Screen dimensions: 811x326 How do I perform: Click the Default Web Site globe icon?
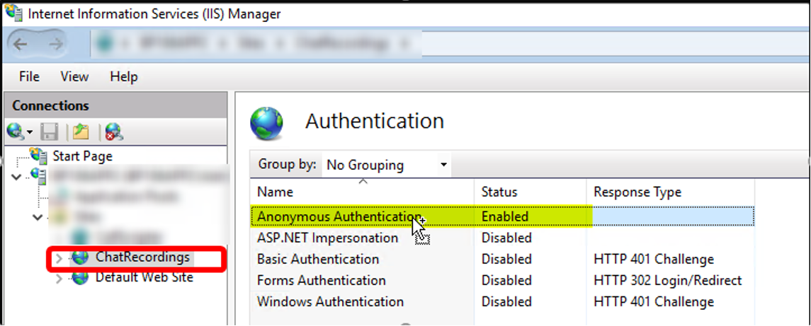pos(80,278)
